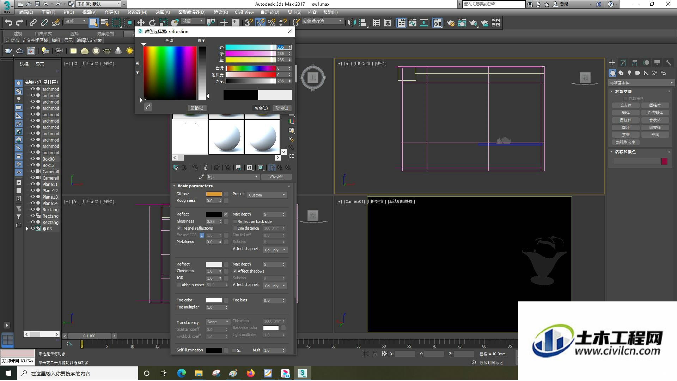Toggle Percent Snap in toolbar

click(272, 23)
